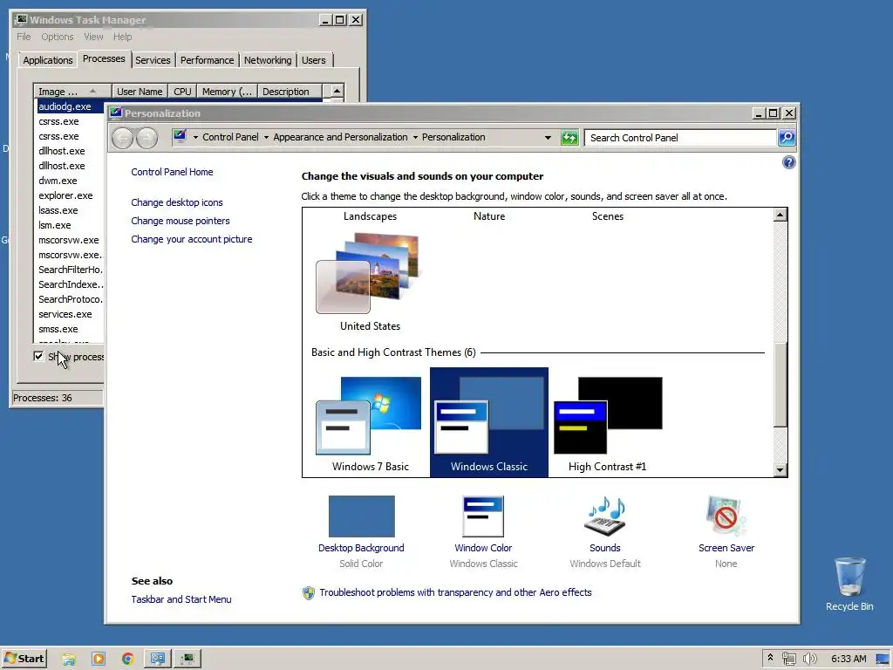
Task: Open the root breadcrumb arrow before Control Panel
Action: coord(196,137)
